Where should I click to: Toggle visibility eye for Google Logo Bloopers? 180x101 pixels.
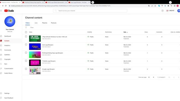88,69
